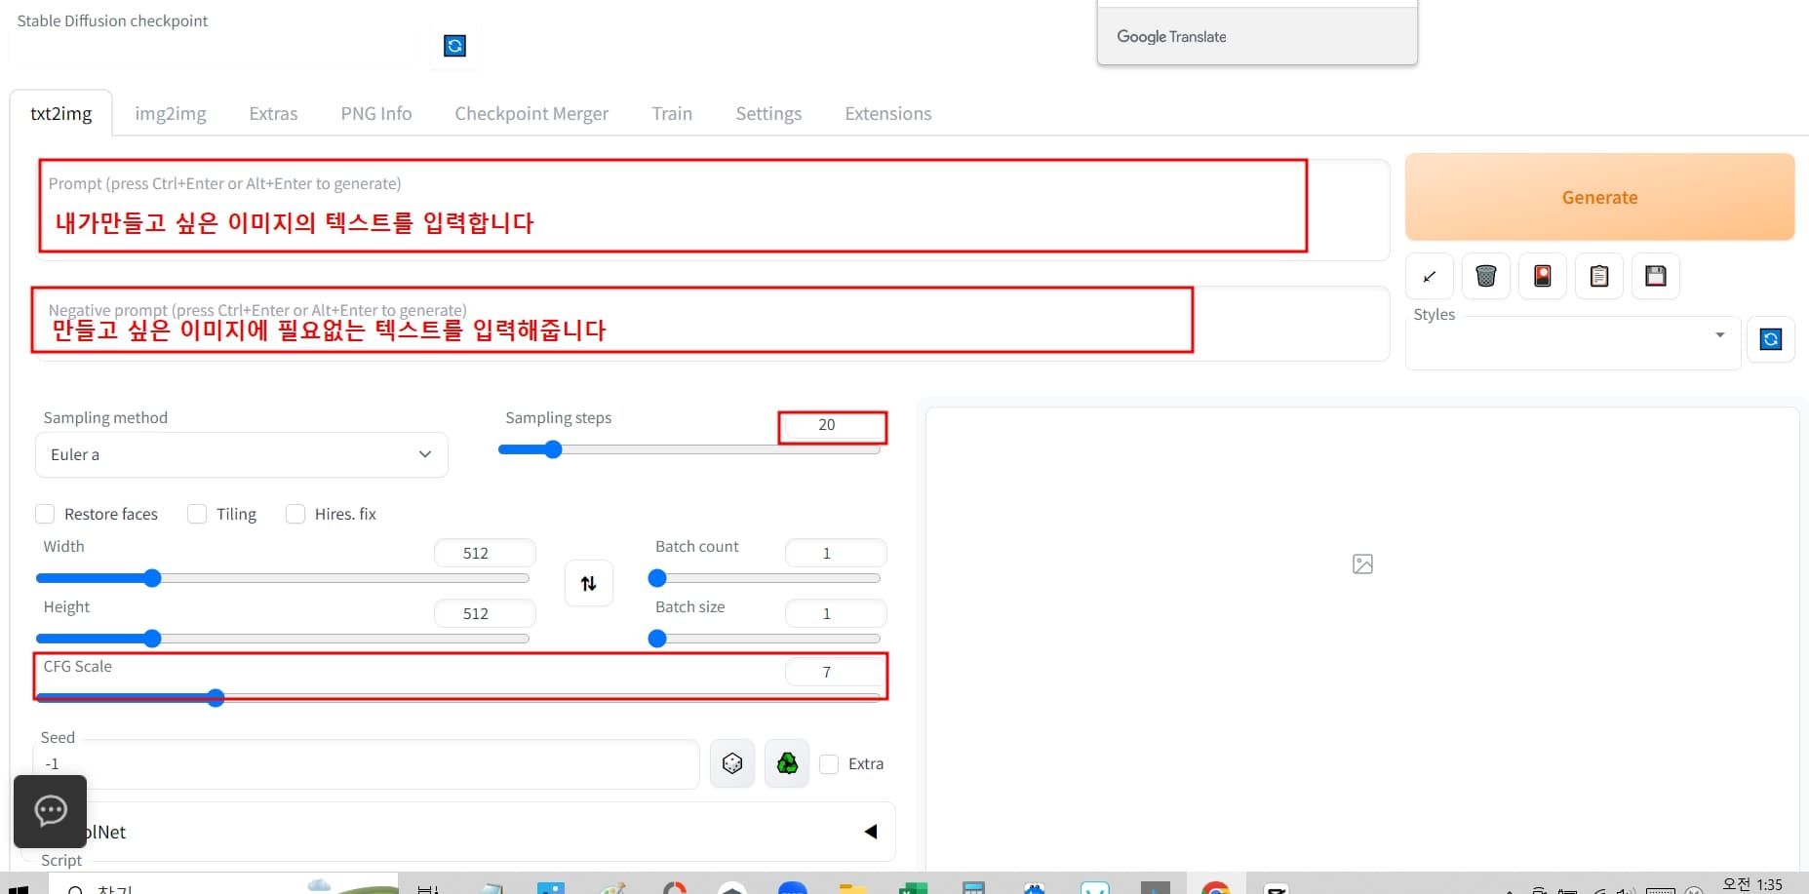The height and width of the screenshot is (894, 1809).
Task: Open extra networks with the red card icon
Action: coord(1542,276)
